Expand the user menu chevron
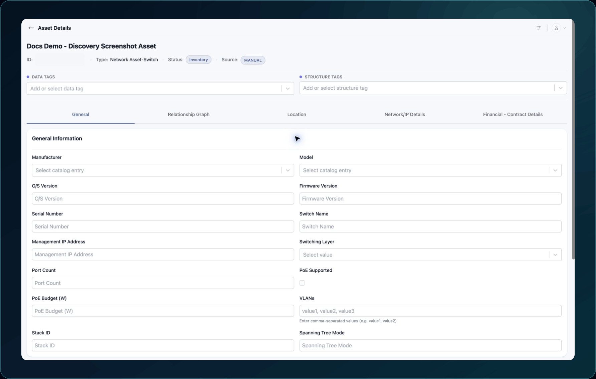 (565, 28)
